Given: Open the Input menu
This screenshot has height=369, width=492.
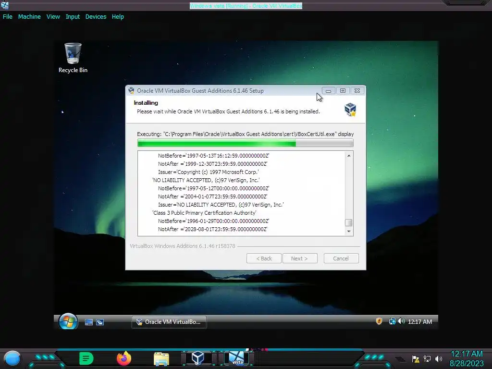Looking at the screenshot, I should point(73,17).
